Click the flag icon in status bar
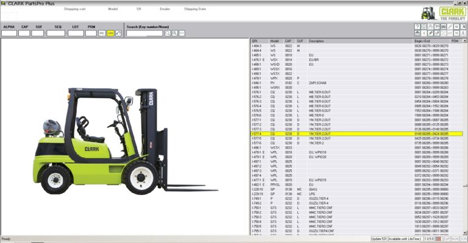Viewport: 468px width, 243px height. tap(438, 239)
